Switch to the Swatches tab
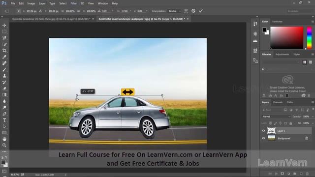315x177 pixels. pos(277,22)
